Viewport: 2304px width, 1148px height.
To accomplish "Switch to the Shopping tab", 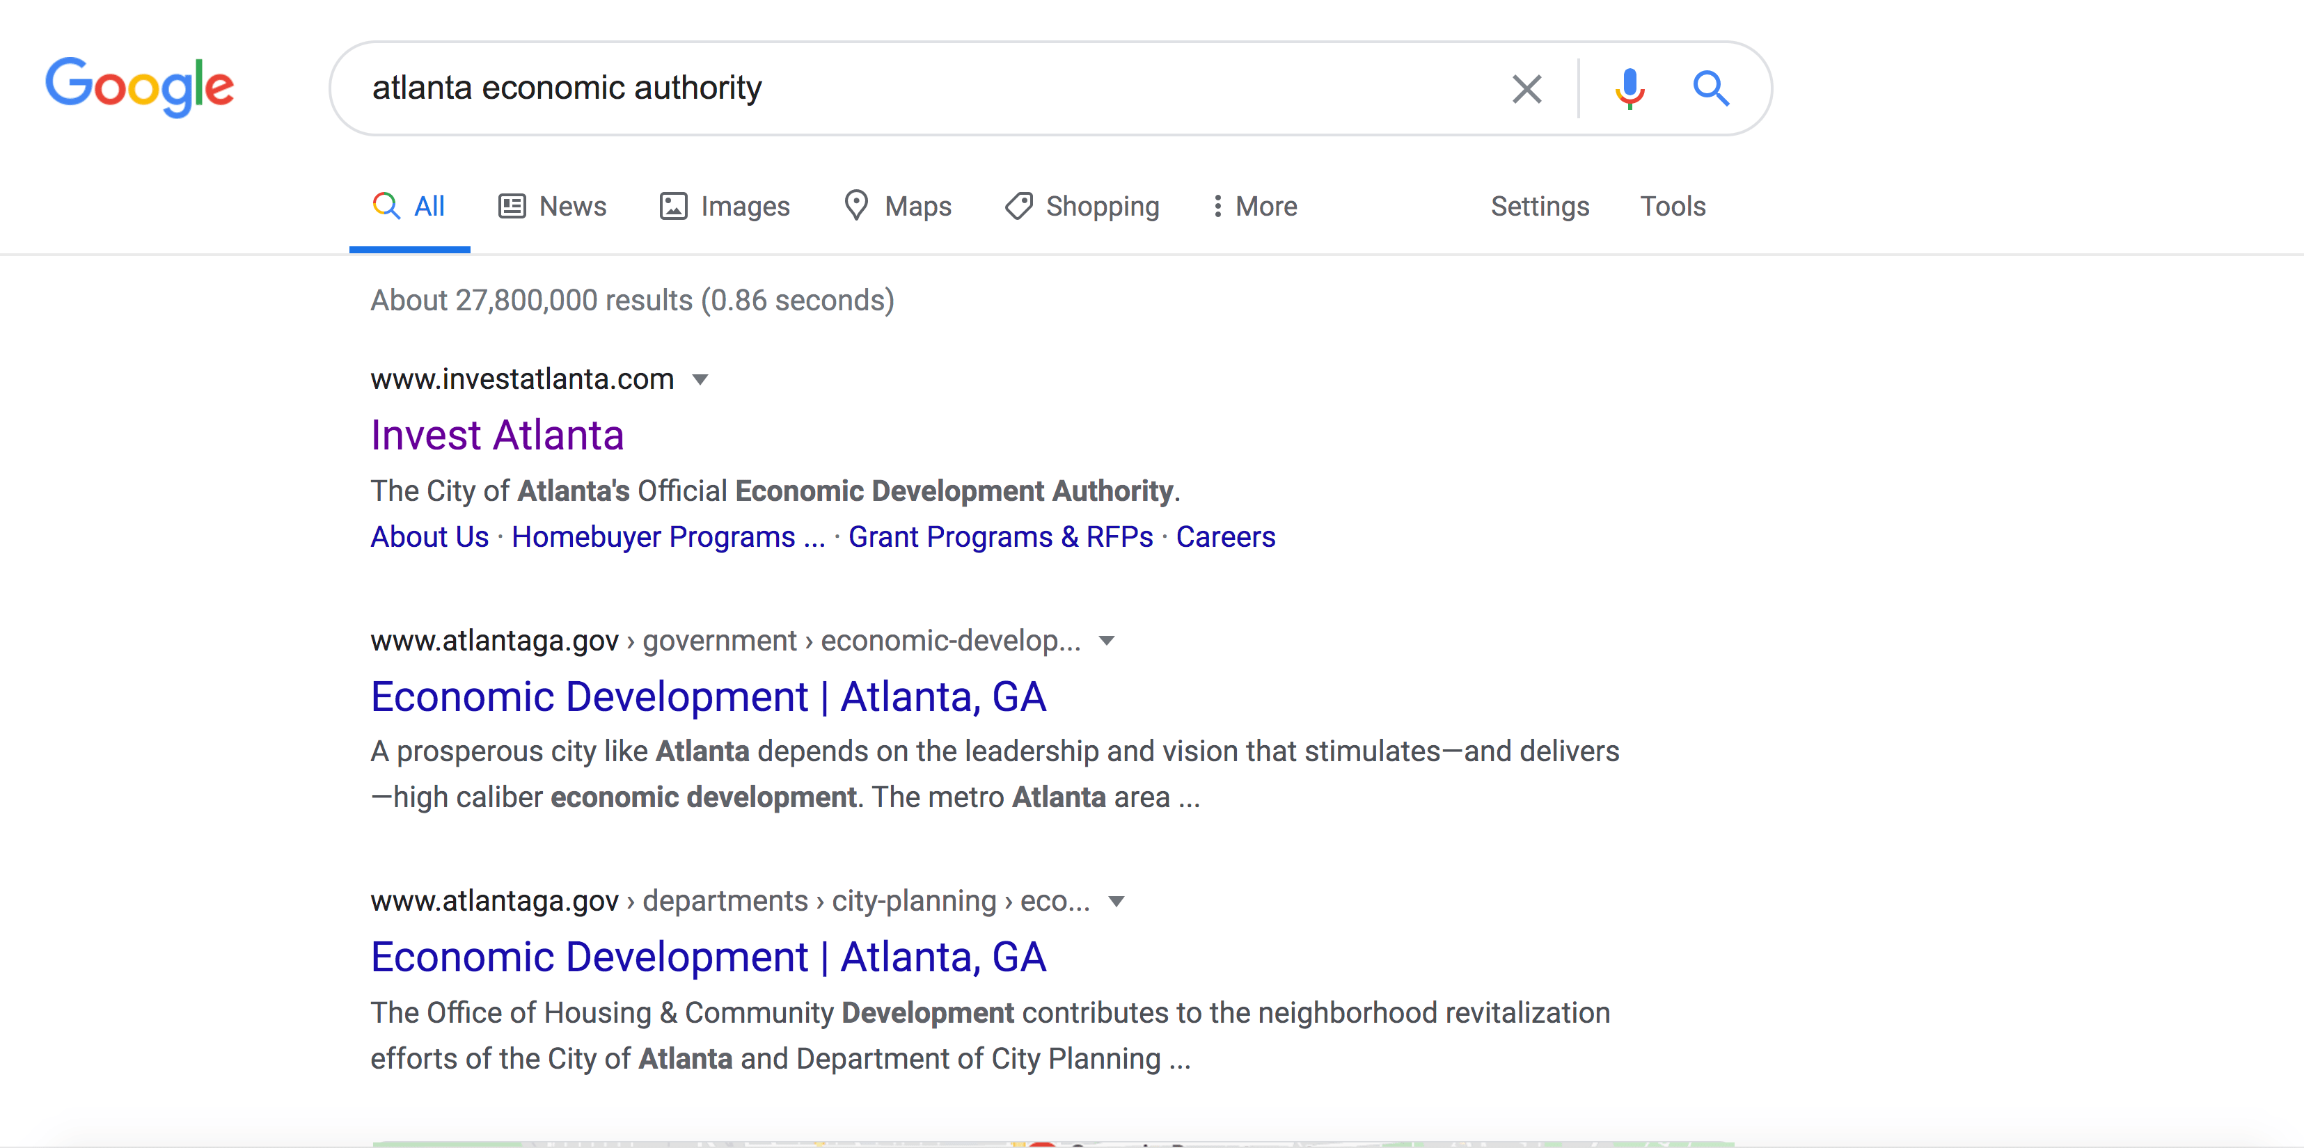I will [x=1081, y=207].
